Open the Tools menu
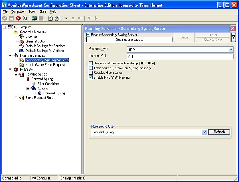This screenshot has height=182, width=239. click(x=32, y=11)
